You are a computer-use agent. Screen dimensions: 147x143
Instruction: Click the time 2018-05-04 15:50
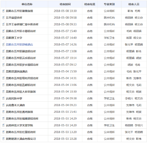[x=65, y=71]
